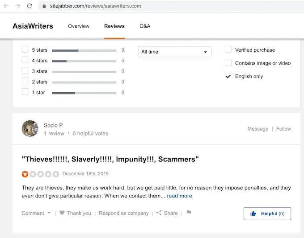Expand the Comment dropdown arrow

coord(49,213)
